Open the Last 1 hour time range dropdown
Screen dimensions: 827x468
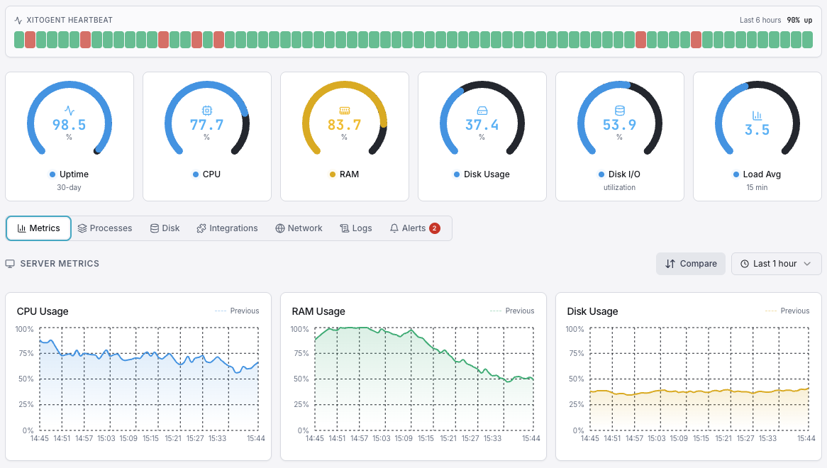point(776,263)
